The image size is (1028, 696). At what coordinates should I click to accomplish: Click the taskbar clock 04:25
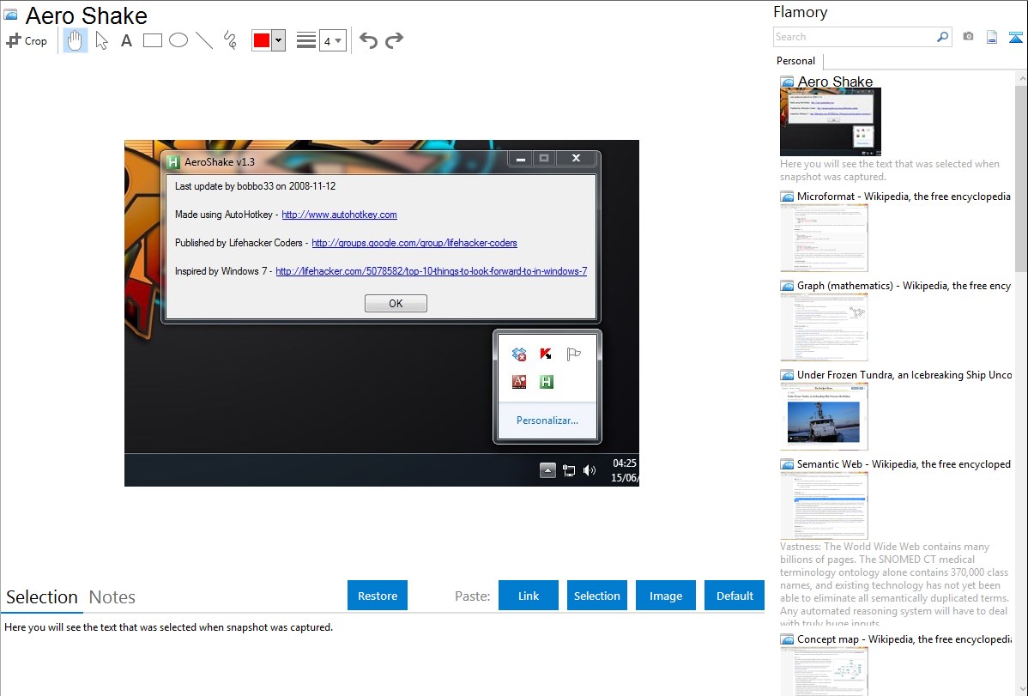[624, 463]
